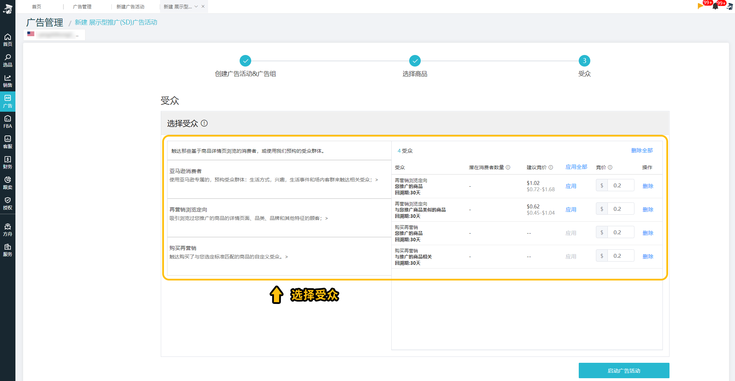The height and width of the screenshot is (381, 735).
Task: Open the 销售 sales sidebar icon
Action: pos(8,81)
